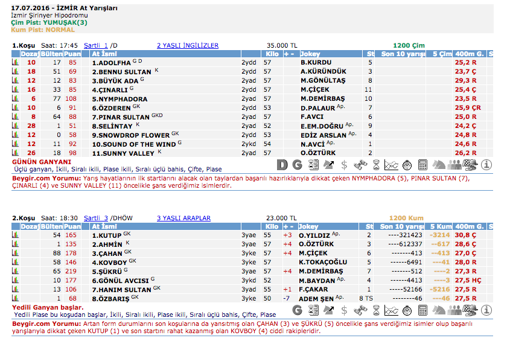Screen dimensions: 510x341
Task: Click the calculator icon in 2.Koşu toolbar
Action: (x=422, y=310)
